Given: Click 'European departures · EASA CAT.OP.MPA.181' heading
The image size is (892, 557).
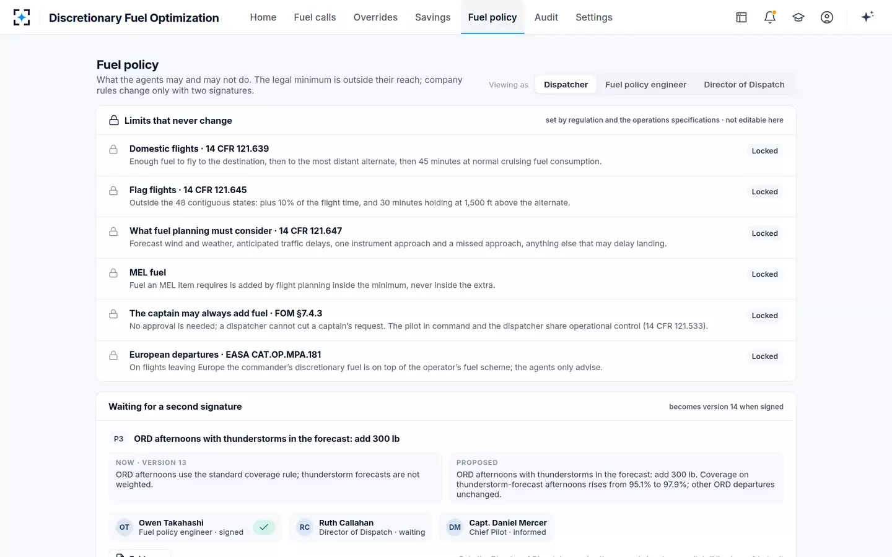Looking at the screenshot, I should click(x=225, y=355).
